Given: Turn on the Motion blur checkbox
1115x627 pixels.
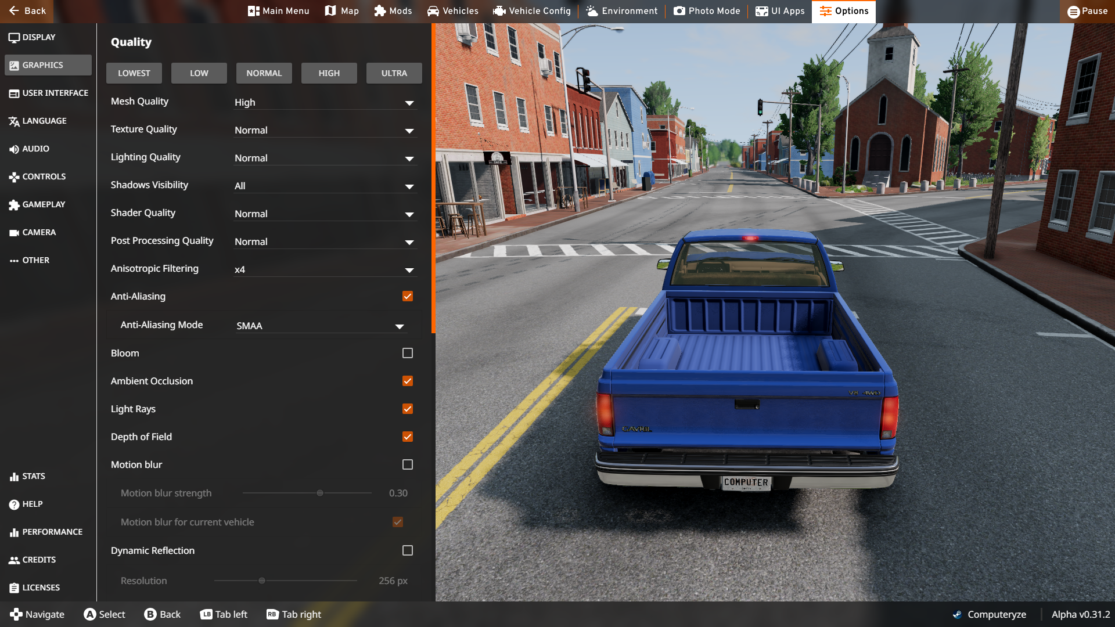Looking at the screenshot, I should tap(408, 464).
